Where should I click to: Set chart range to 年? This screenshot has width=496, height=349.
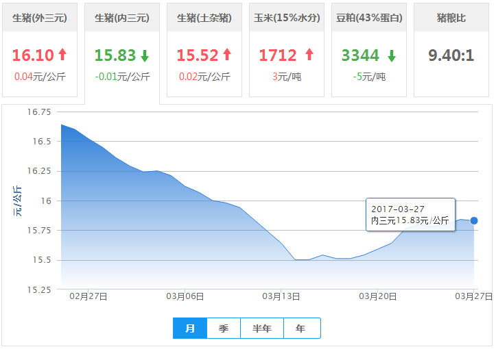301,328
